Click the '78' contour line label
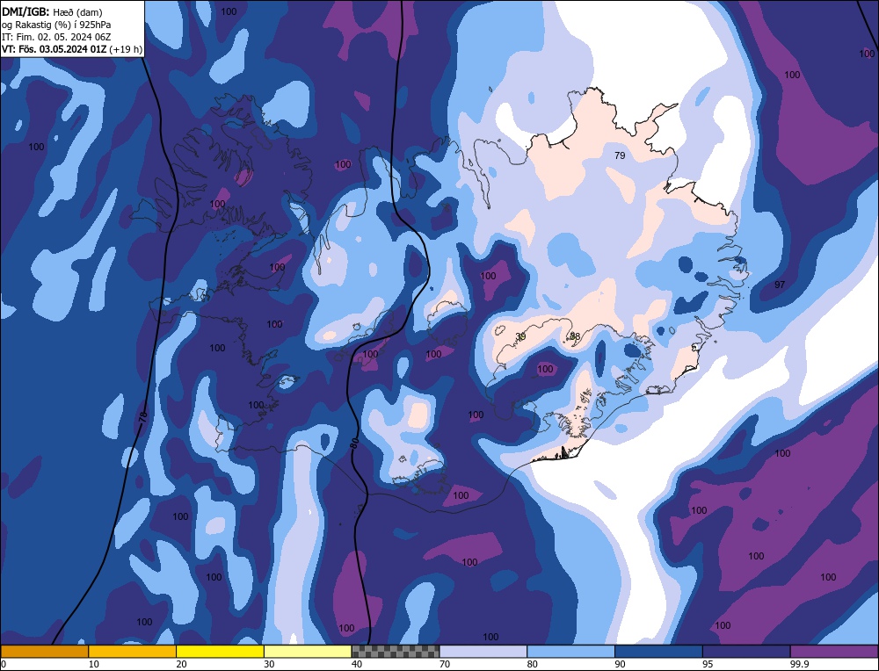 click(142, 416)
